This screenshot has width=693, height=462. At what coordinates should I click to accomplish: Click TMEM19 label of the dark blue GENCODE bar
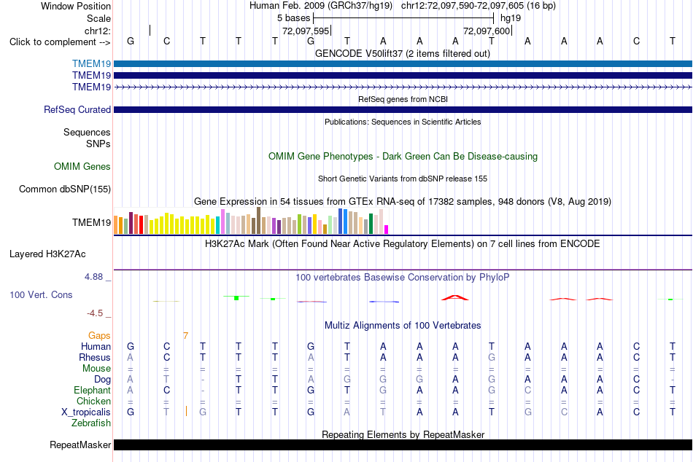point(91,76)
